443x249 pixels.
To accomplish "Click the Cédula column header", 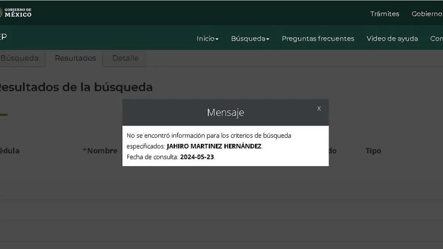I will (x=10, y=151).
